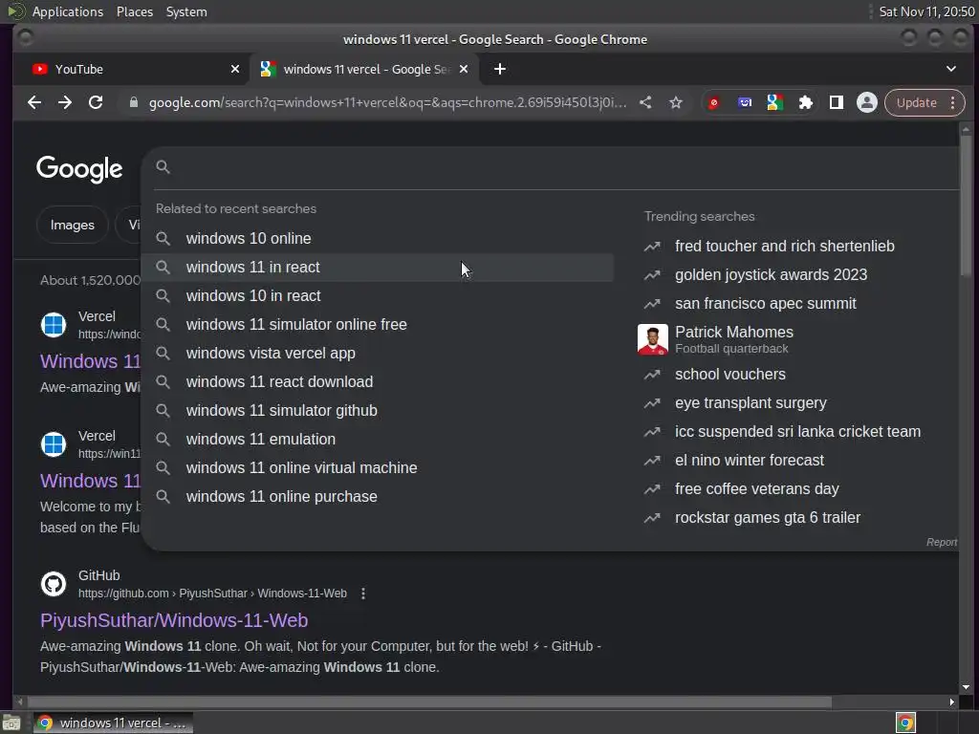
Task: Choose suggestion windows 11 online virtual machine
Action: click(377, 468)
